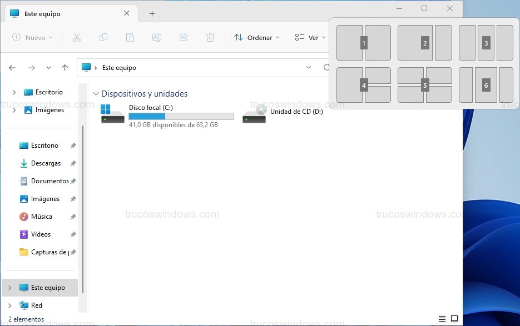Collapse the Dispositivos y unidades section
Viewport: 520px width, 326px height.
(97, 93)
